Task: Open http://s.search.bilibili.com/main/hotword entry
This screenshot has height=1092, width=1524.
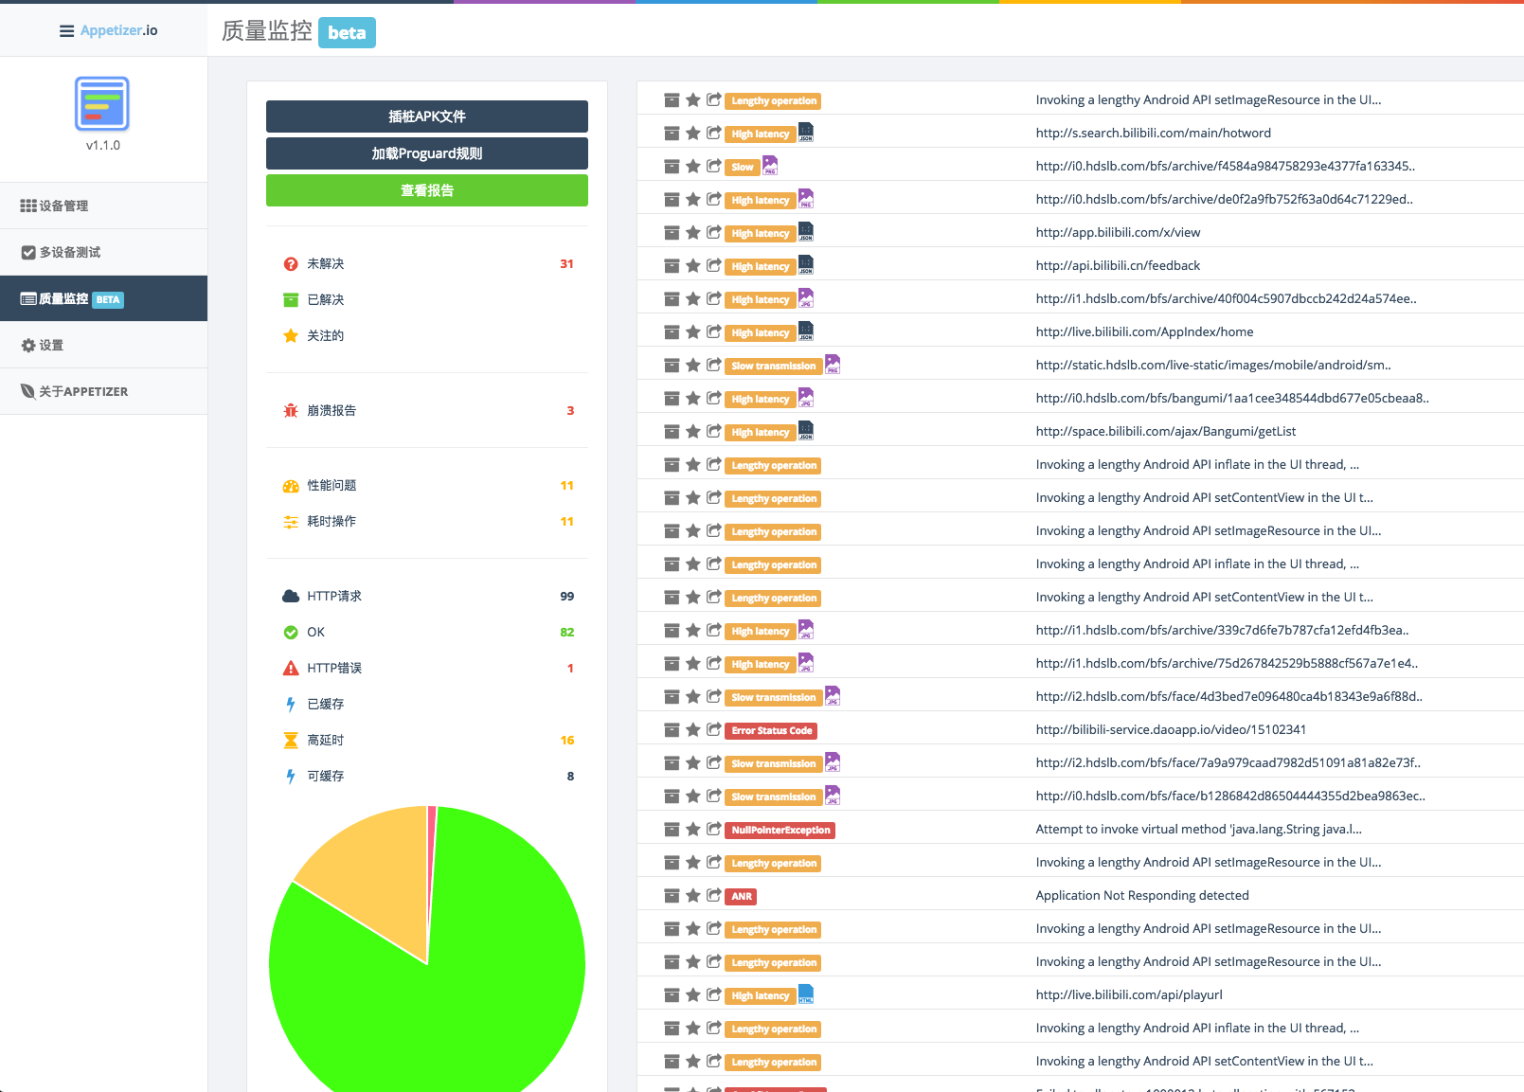Action: [1153, 133]
